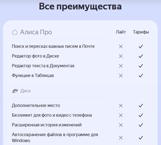The height and width of the screenshot is (145, 161).
Task: Click cross for Автосохранение файлов в программе
Action: coord(121,138)
